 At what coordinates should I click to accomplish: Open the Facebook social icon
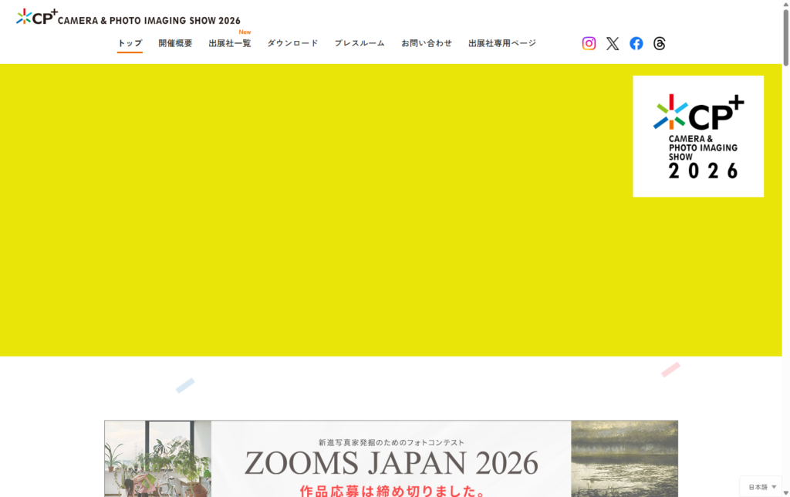point(636,43)
